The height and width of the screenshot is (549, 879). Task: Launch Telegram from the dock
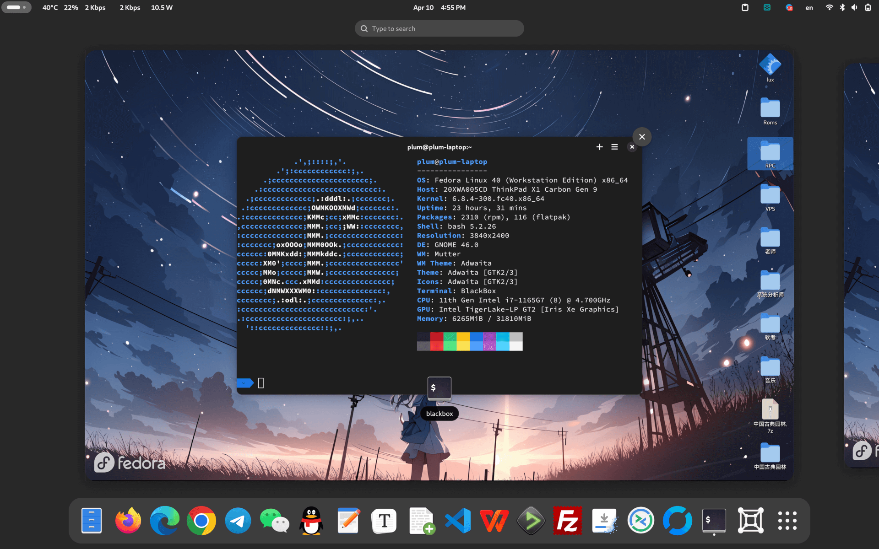click(238, 520)
